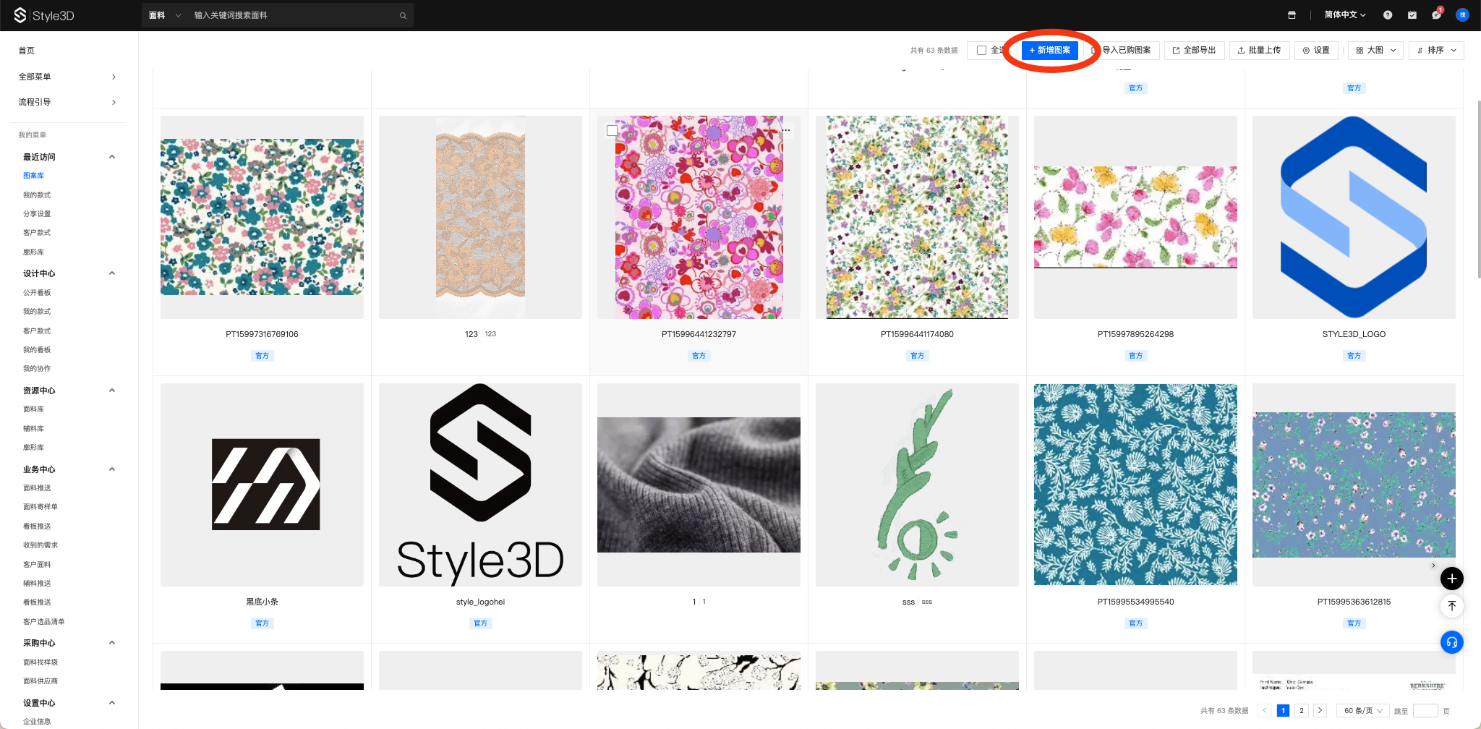Open the more options dots on PT15996441232797
Viewport: 1481px width, 729px height.
pyautogui.click(x=786, y=130)
